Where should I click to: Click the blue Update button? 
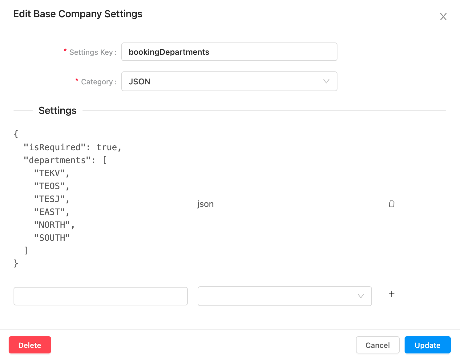427,345
